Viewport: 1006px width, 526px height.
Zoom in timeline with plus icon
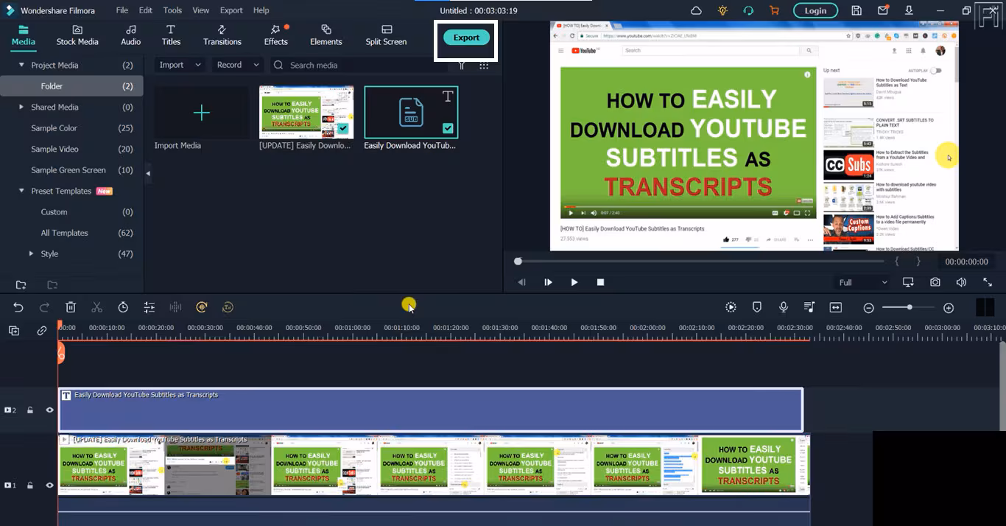click(949, 308)
